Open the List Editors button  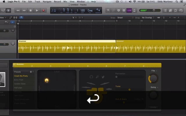pos(165,10)
